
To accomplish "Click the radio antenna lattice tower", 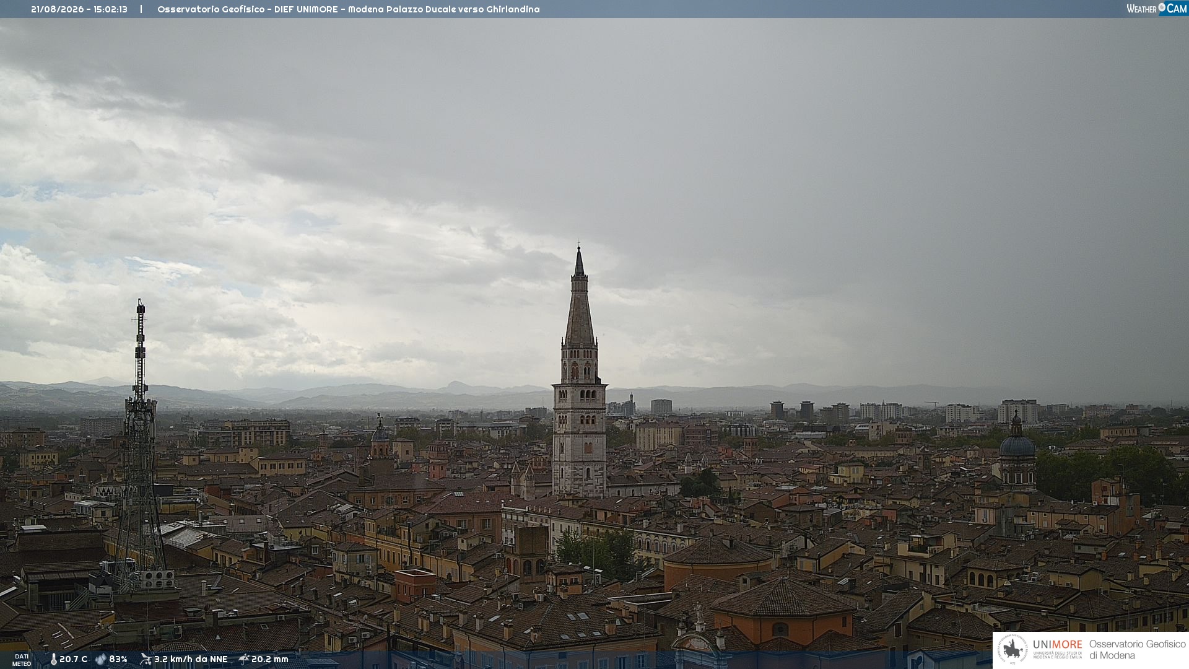I will (x=140, y=446).
